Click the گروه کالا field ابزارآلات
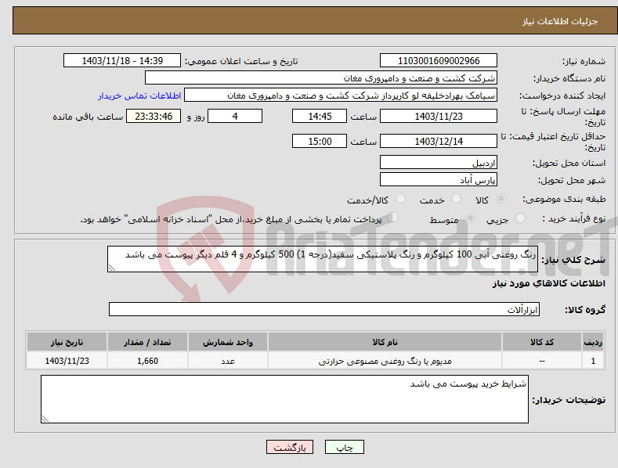 coord(324,309)
